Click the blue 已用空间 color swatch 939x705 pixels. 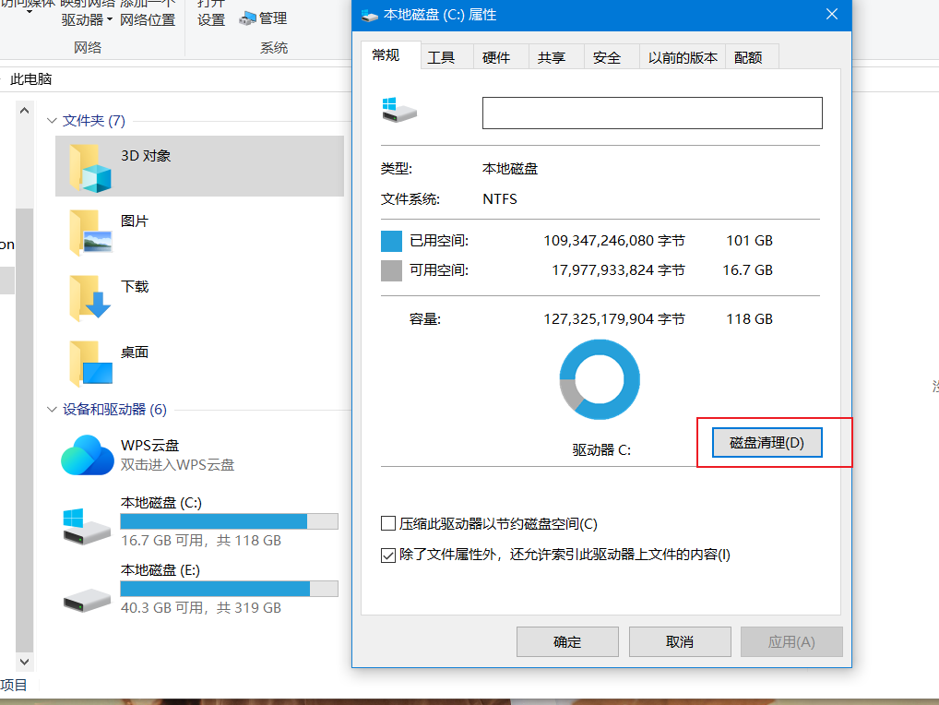click(x=392, y=242)
